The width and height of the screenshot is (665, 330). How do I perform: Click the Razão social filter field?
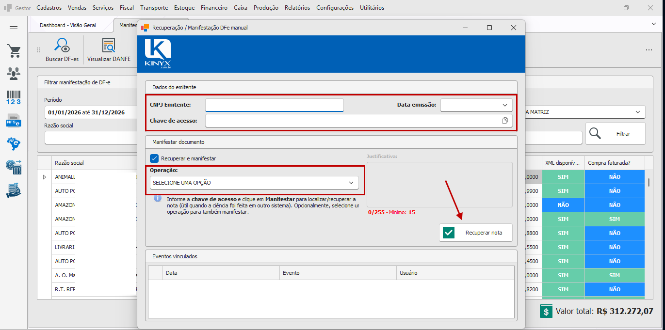[91, 138]
